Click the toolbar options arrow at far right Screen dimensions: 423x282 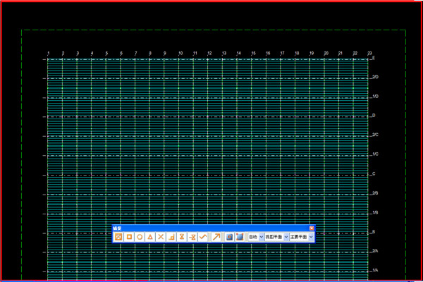pyautogui.click(x=312, y=238)
